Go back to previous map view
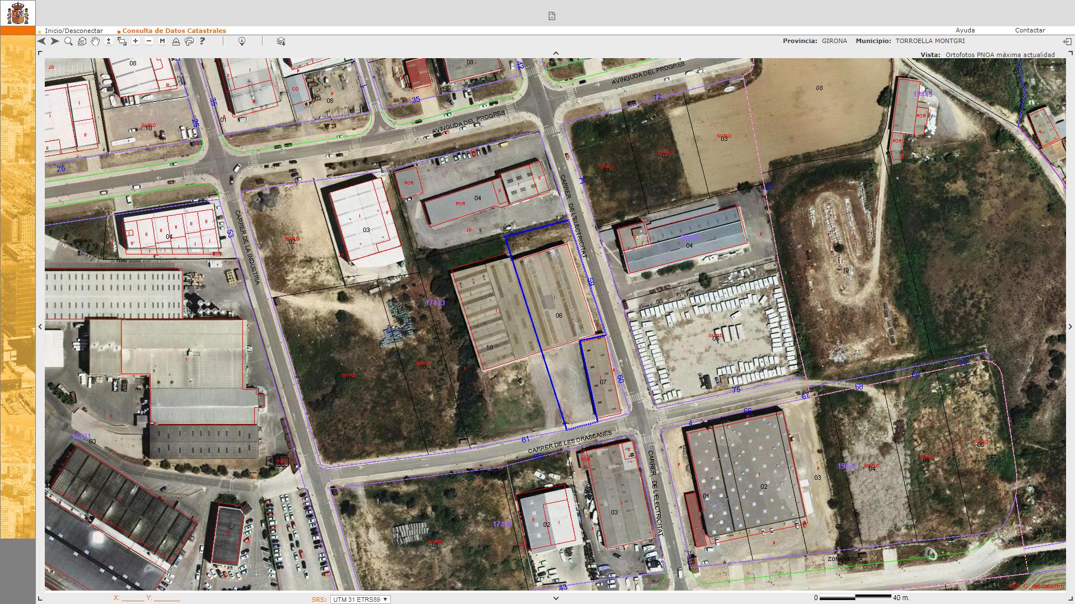Image resolution: width=1075 pixels, height=604 pixels. 42,41
